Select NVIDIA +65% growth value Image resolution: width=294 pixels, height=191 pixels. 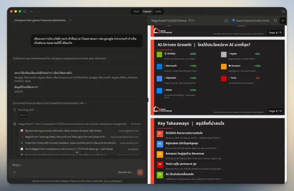click(193, 54)
